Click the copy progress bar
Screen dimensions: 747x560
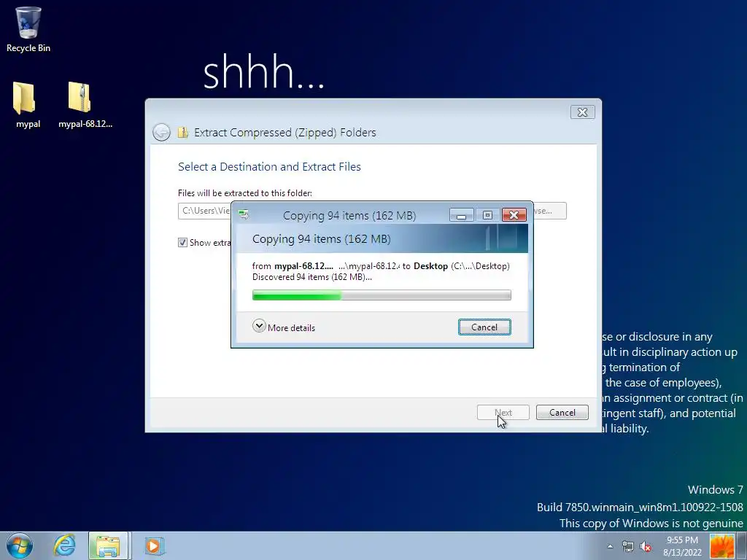[x=382, y=295]
